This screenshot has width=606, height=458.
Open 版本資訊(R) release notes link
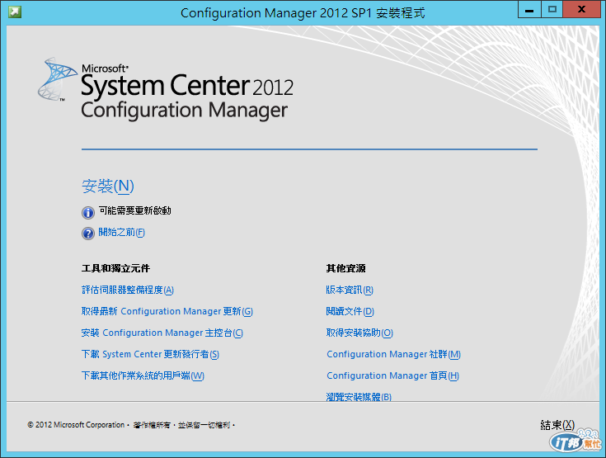tap(350, 290)
